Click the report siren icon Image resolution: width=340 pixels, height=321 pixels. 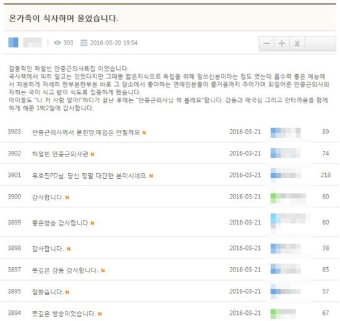click(297, 43)
